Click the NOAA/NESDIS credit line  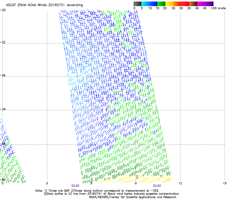pos(133,197)
